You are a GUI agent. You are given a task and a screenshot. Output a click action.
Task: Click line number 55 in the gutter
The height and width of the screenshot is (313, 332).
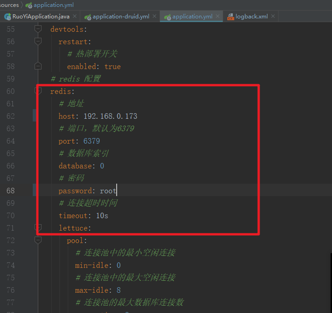[x=11, y=29]
